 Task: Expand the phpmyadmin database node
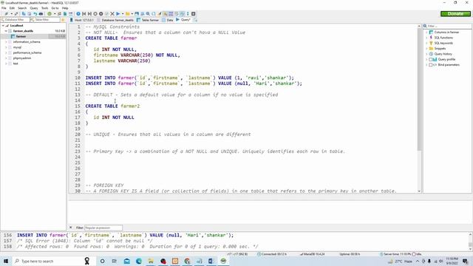click(6, 58)
